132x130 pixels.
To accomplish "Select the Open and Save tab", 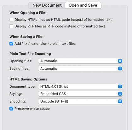I will 83,5.
